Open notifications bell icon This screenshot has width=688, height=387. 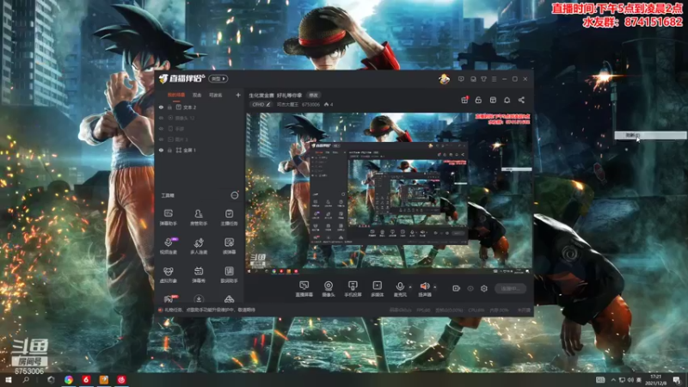(x=507, y=100)
